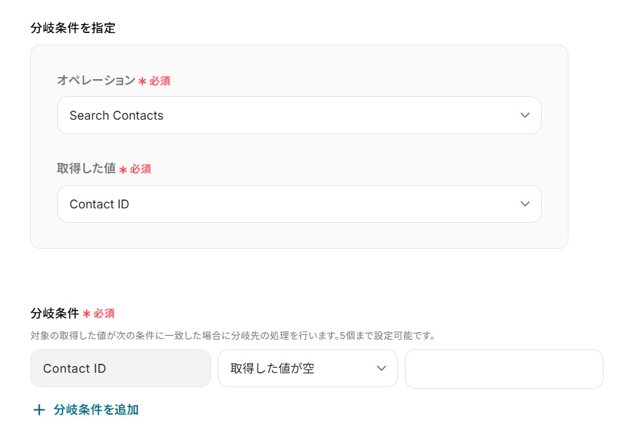Add a condition via 分岐条件を追加

(96, 410)
